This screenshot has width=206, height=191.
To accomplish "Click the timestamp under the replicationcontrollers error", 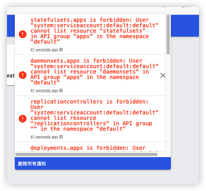I will 47,137.
